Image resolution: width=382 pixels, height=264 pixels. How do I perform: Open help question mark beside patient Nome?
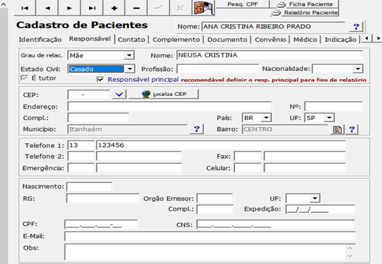coord(356,26)
